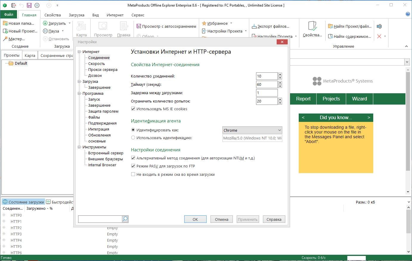Screen dimensions: 412x261
Task: Open the quick access toolbar customize arrow
Action: 57,5
